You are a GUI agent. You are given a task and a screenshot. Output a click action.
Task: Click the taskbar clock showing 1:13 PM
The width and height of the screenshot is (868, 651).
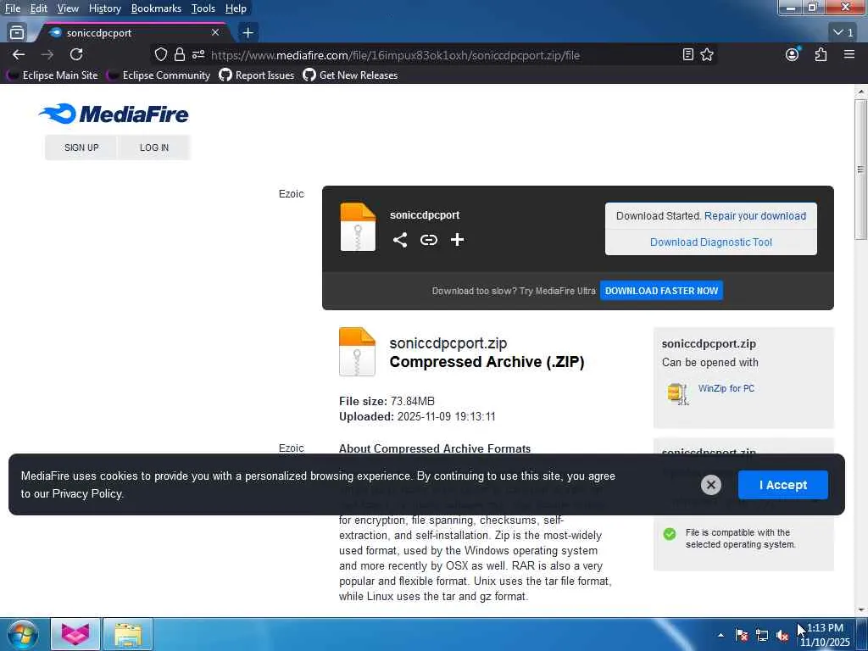click(825, 635)
